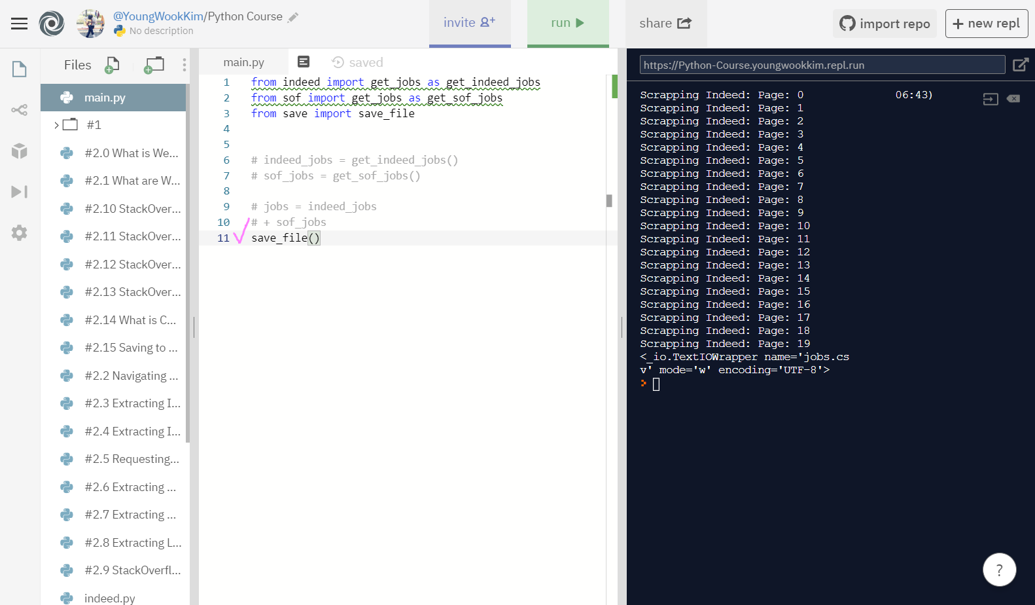The width and height of the screenshot is (1035, 605).
Task: Click the console prompt cursor
Action: (656, 384)
